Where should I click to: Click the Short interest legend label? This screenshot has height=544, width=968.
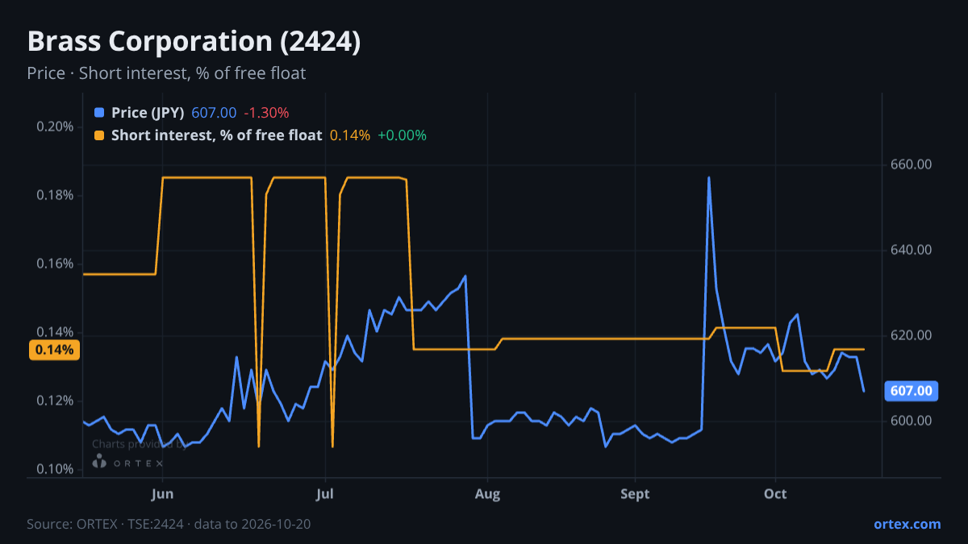click(216, 135)
